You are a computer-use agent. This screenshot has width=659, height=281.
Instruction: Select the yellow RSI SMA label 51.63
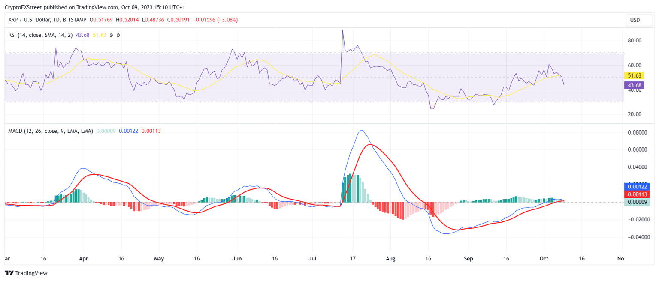pos(635,75)
